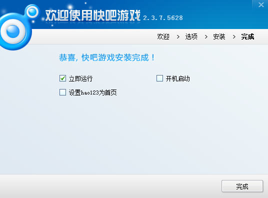Close the installer with the X icon
Image resolution: width=268 pixels, height=198 pixels.
click(x=261, y=5)
